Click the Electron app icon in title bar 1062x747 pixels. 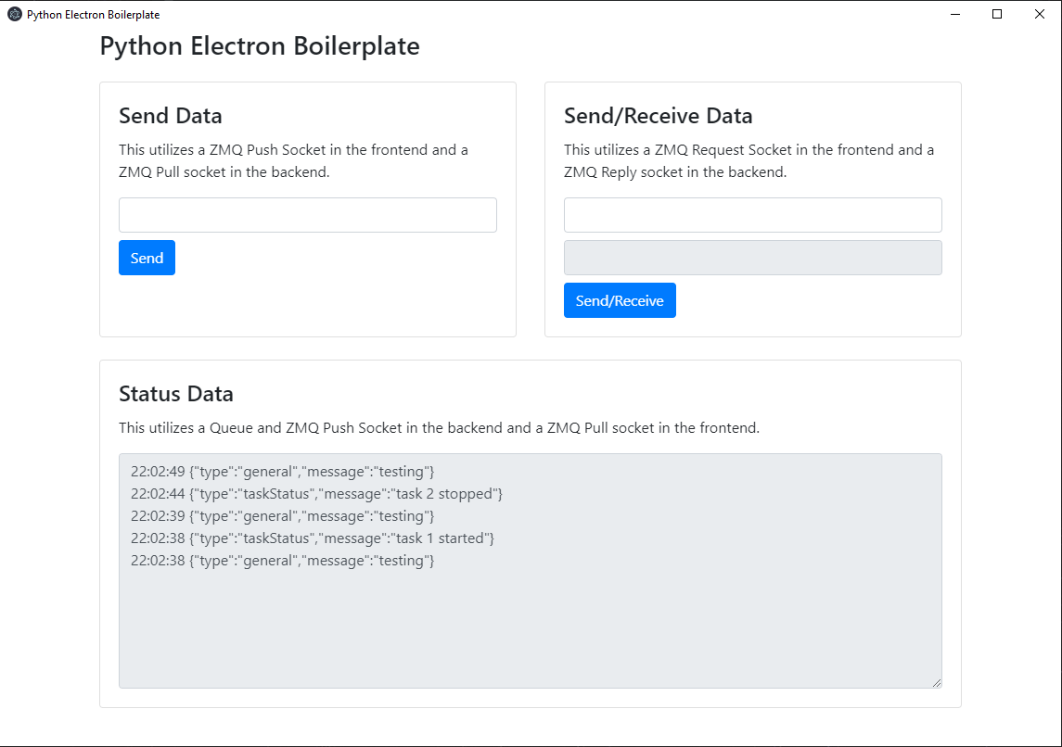[x=15, y=14]
